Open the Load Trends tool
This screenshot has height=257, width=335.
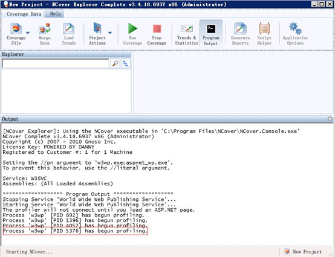68,34
